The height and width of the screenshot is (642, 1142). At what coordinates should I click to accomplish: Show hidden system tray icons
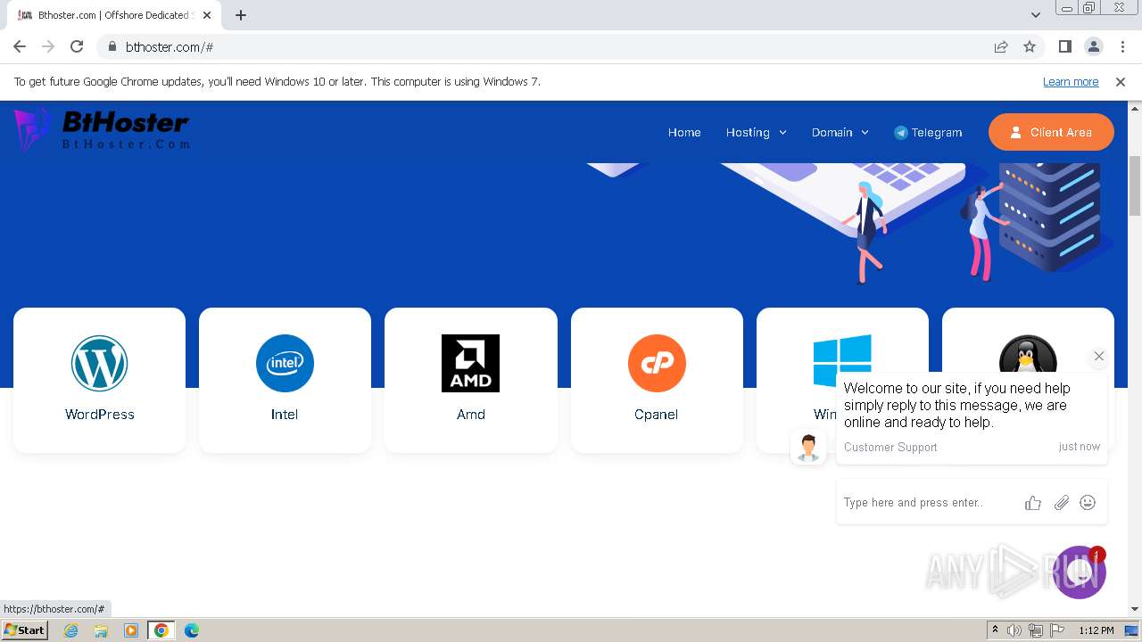pyautogui.click(x=995, y=630)
